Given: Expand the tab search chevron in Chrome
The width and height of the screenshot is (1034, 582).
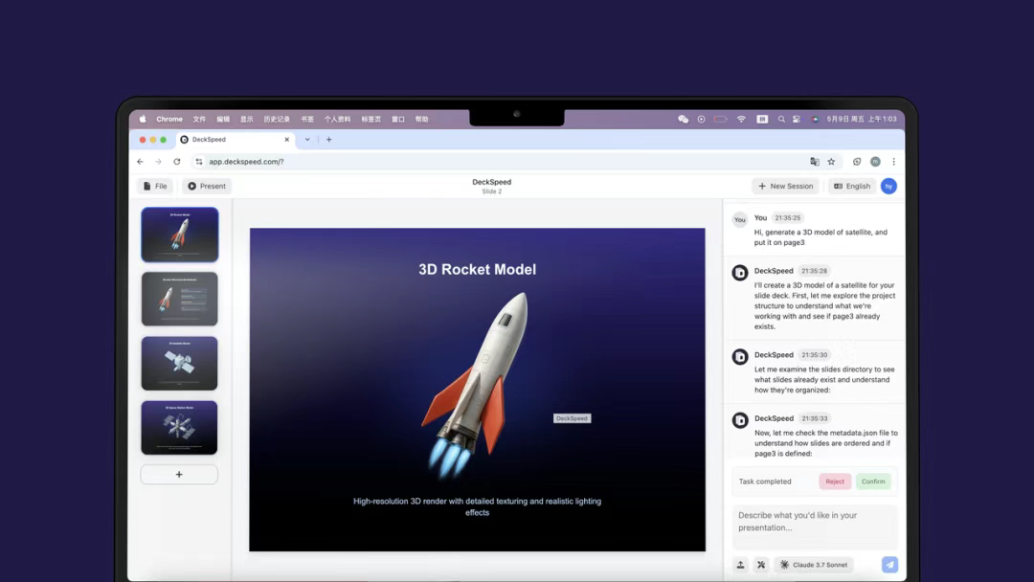Looking at the screenshot, I should [x=307, y=140].
